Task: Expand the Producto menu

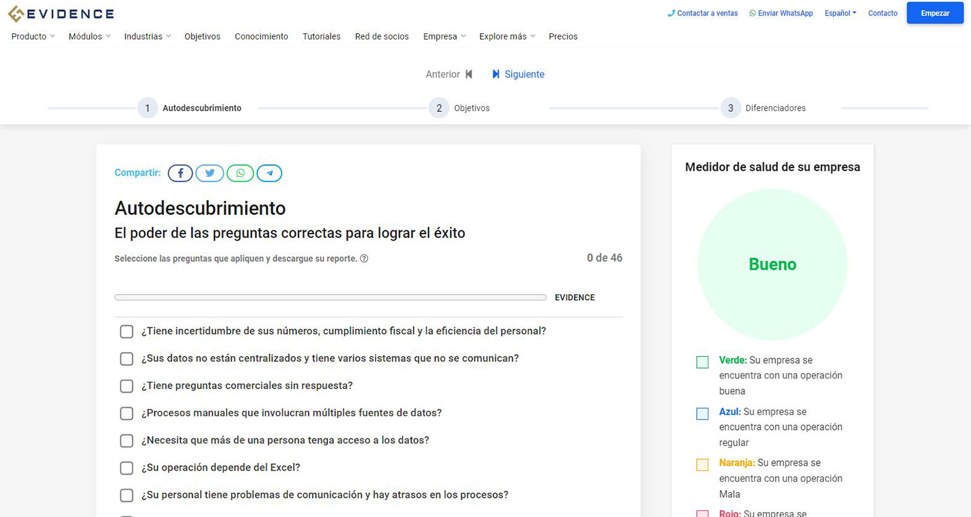Action: (33, 36)
